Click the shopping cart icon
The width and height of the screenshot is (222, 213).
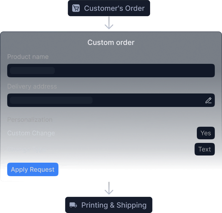pyautogui.click(x=76, y=8)
